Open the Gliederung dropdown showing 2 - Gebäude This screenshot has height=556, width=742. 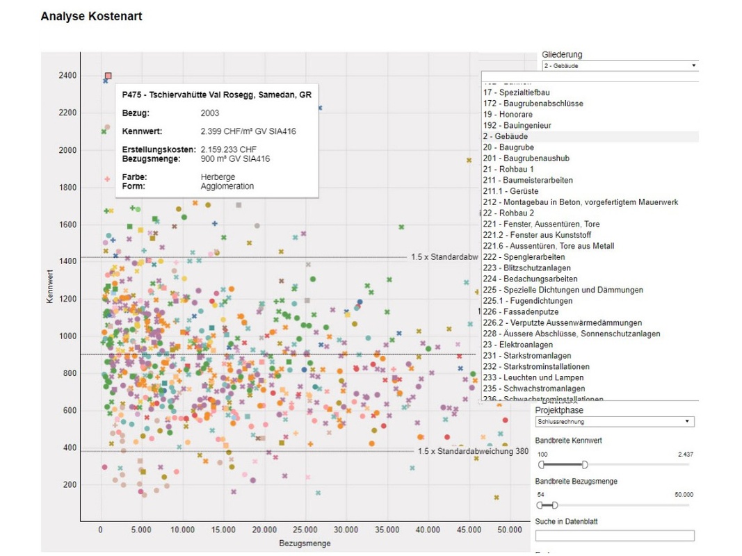coord(620,66)
